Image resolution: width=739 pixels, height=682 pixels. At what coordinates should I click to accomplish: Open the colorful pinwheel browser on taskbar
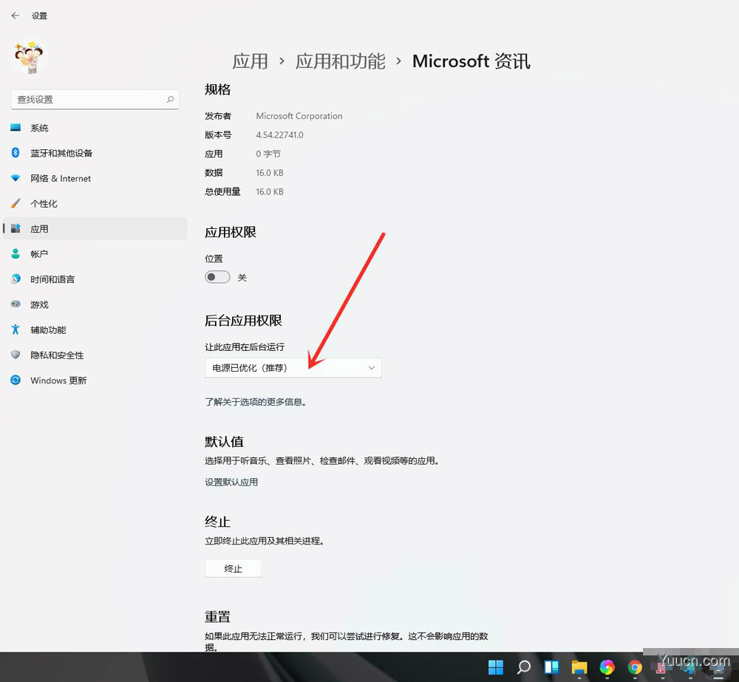[607, 667]
